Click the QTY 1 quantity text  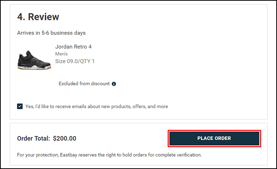click(87, 61)
